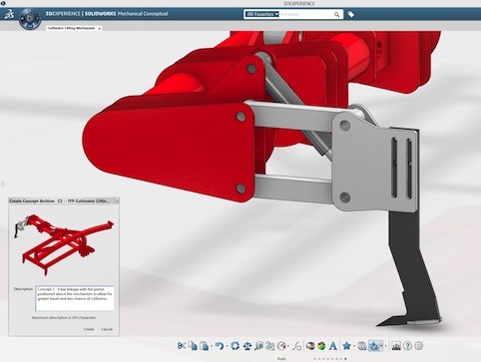Viewport: 481px width, 362px height.
Task: Switch to Cultivator Lifting Mechanism tab
Action: tap(71, 28)
